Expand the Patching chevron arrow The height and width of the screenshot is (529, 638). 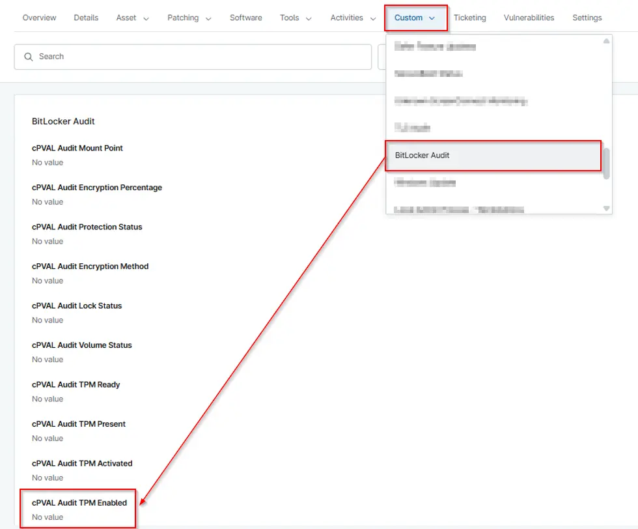pos(208,18)
